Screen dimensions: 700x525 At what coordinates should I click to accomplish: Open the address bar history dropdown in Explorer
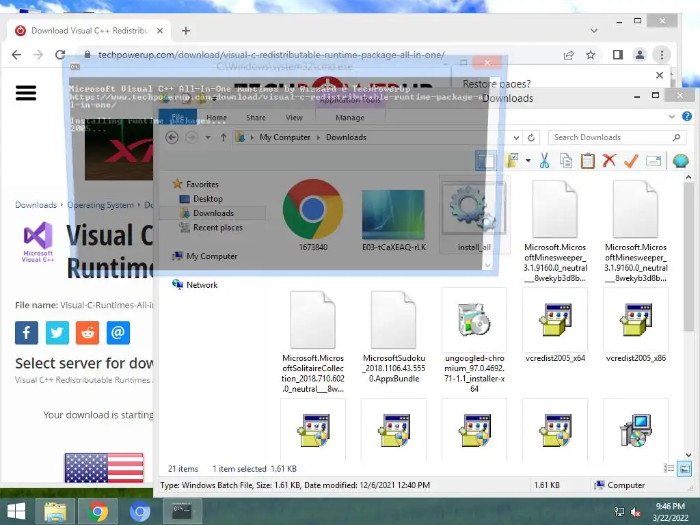click(x=516, y=137)
